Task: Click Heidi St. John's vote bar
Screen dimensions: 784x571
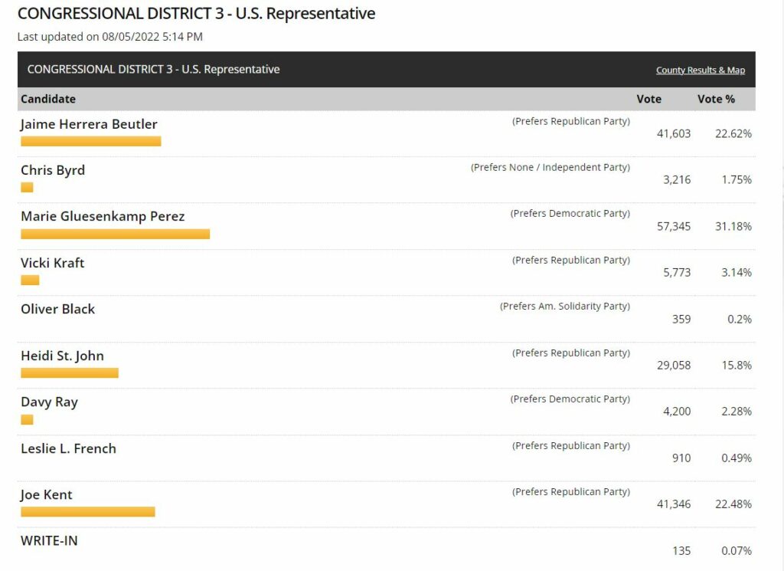Action: [x=70, y=373]
